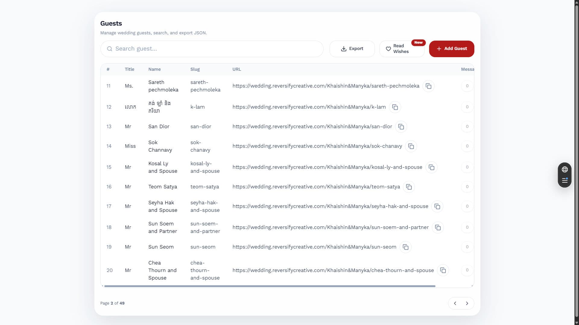Select slug kosal-ly-and-spouse
Screen dimensions: 579x325
point(205,167)
